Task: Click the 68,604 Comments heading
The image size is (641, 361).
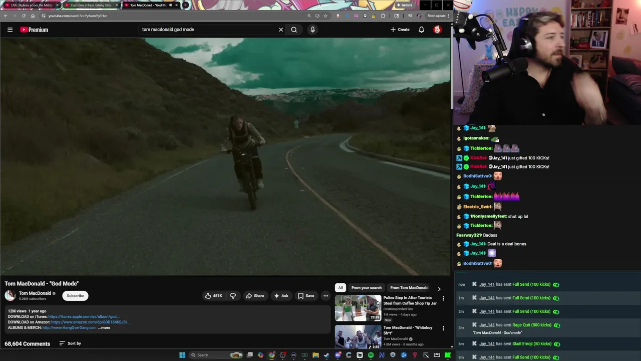Action: coord(28,344)
